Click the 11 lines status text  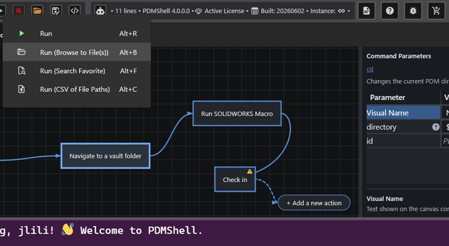coord(126,11)
